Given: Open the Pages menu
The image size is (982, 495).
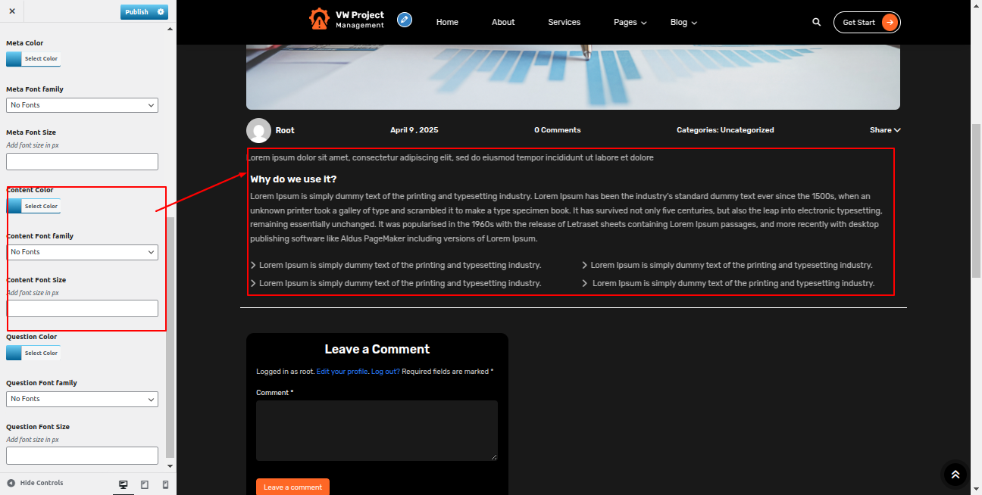Looking at the screenshot, I should 630,23.
